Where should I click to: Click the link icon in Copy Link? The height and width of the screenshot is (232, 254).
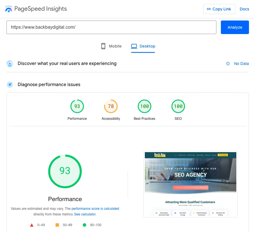(209, 9)
